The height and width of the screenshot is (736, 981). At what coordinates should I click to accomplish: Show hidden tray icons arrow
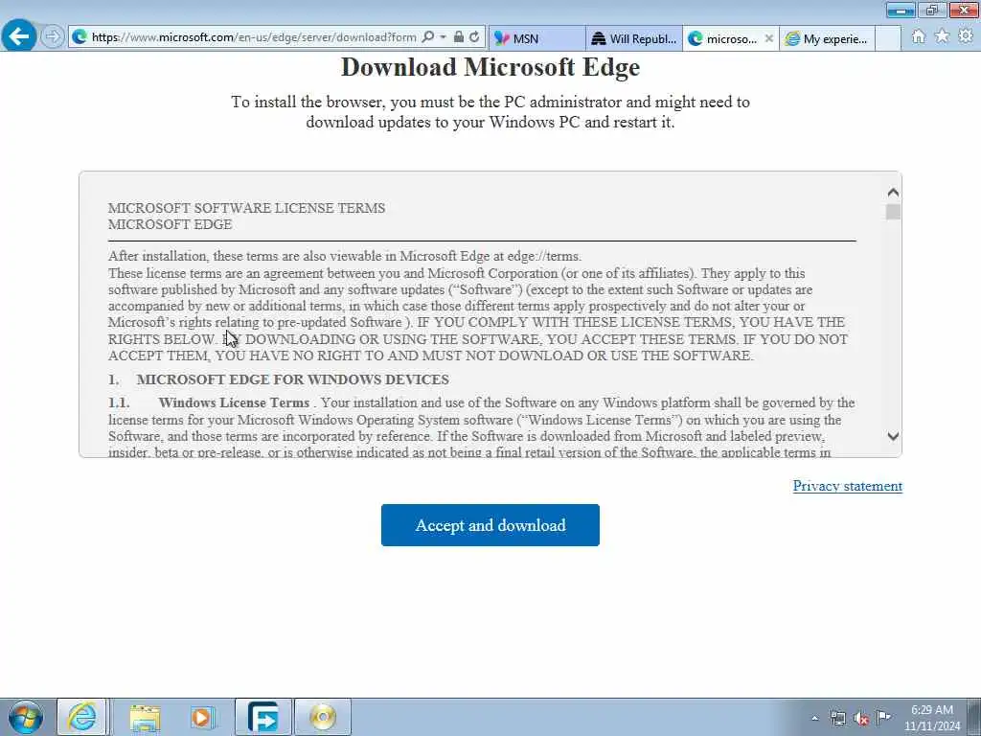(814, 719)
